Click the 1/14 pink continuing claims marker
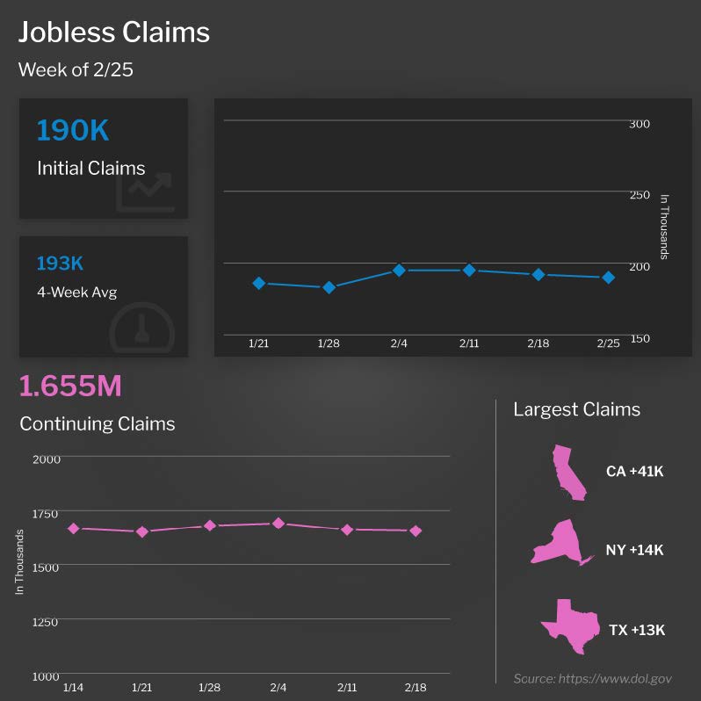The height and width of the screenshot is (701, 701). pos(74,529)
